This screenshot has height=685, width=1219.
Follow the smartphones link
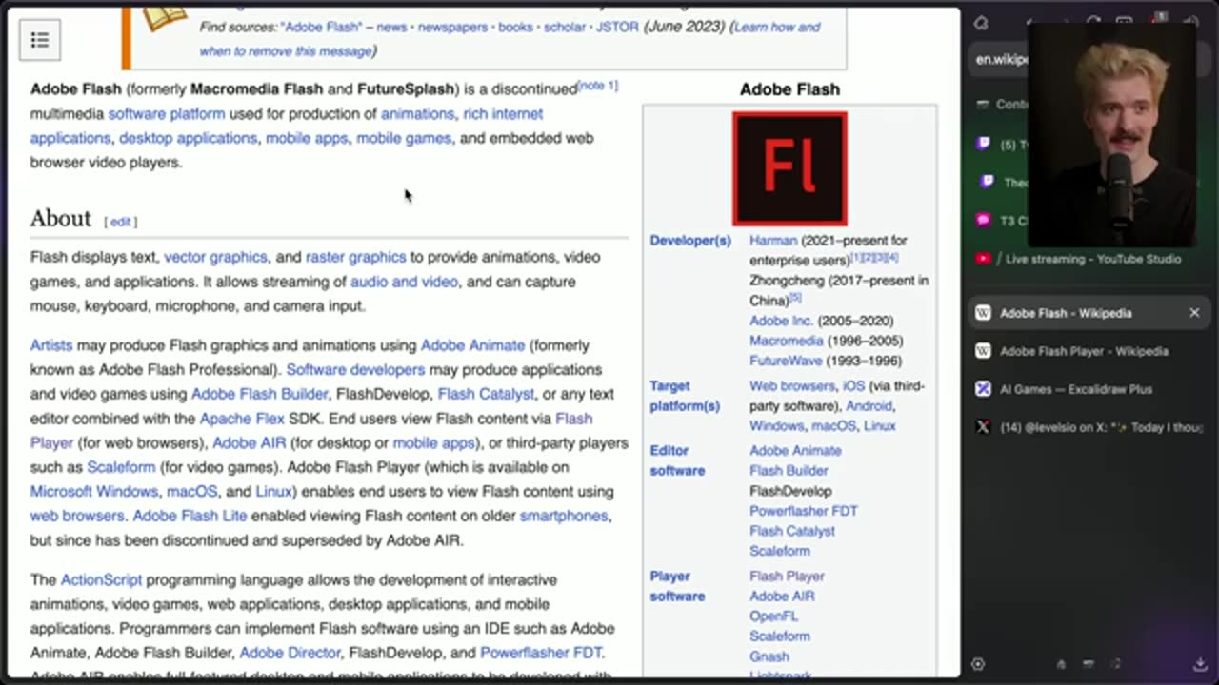(564, 516)
